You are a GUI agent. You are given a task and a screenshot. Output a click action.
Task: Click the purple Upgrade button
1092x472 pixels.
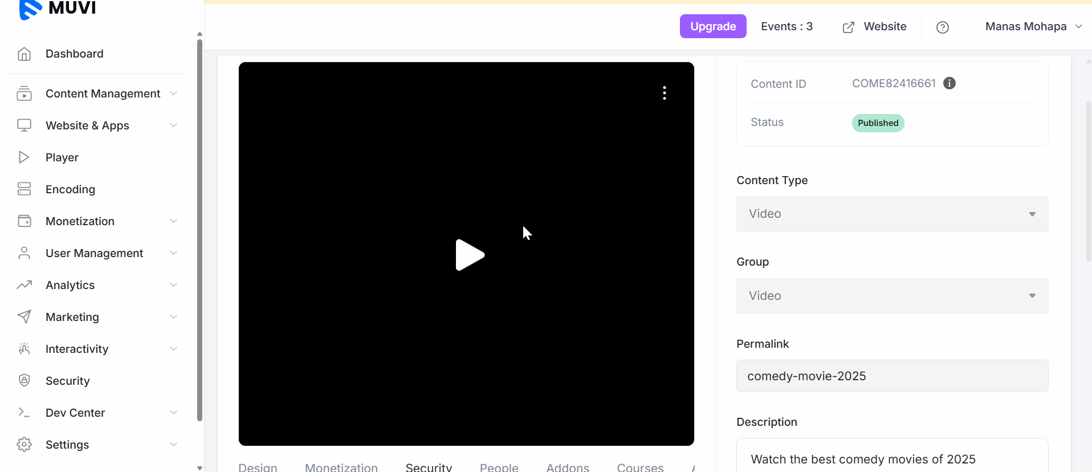click(713, 26)
